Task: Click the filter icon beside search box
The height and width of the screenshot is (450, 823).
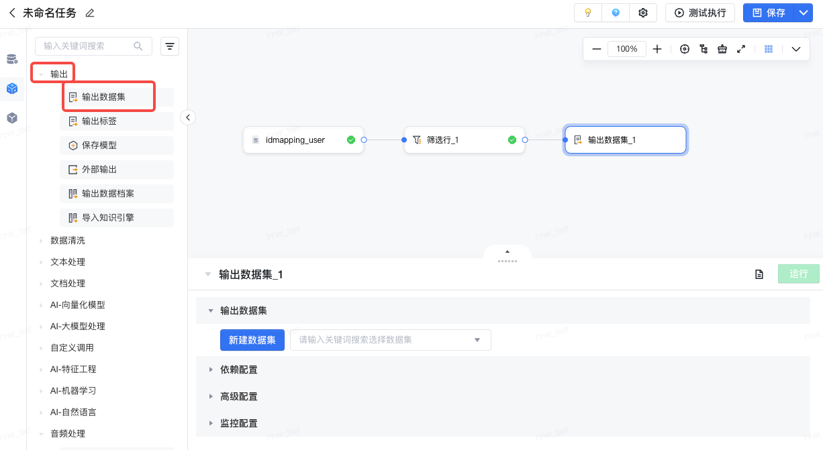Action: [x=170, y=46]
